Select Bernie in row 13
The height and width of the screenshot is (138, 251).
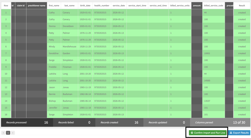52,94
